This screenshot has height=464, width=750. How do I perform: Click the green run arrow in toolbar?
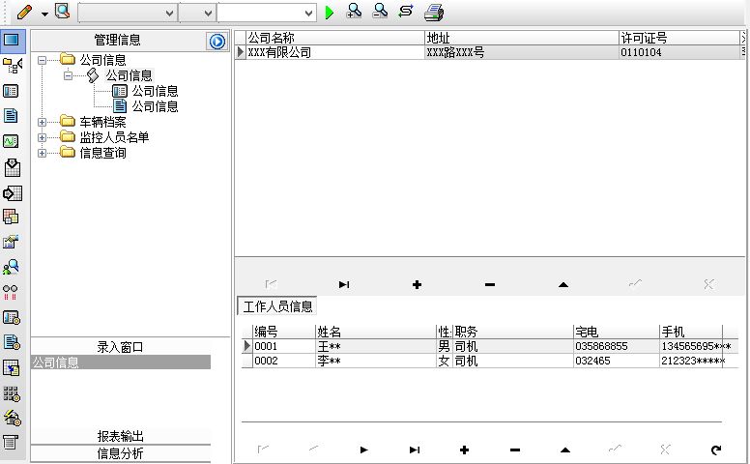[329, 12]
